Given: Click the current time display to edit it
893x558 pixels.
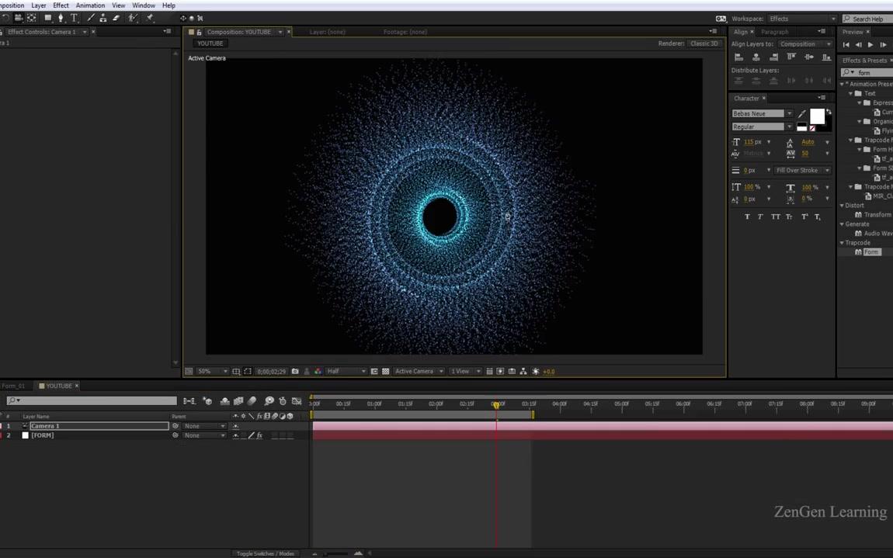Looking at the screenshot, I should click(x=270, y=371).
